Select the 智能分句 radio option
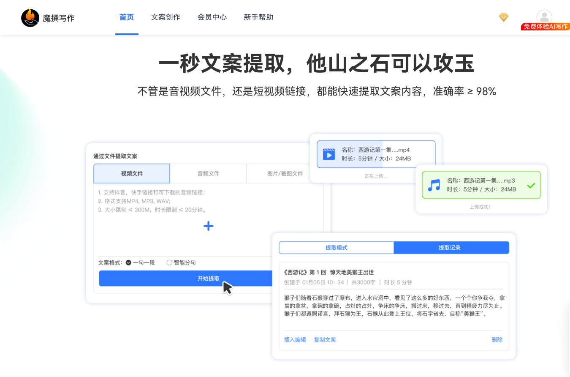Viewport: 570px width, 377px height. click(181, 262)
